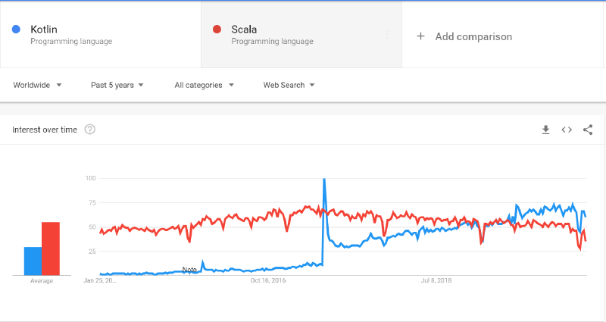Select the Scala search term card
The image size is (606, 322).
pyautogui.click(x=295, y=35)
